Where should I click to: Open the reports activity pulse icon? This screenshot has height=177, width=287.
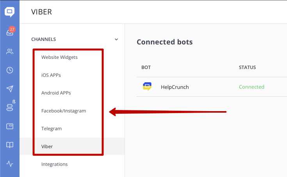tap(10, 164)
